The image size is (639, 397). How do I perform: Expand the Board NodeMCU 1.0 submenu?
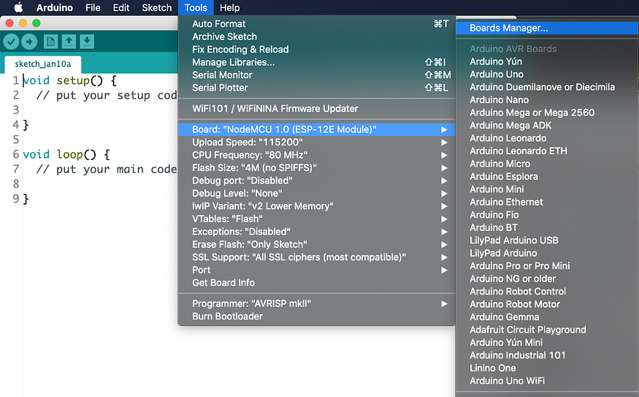[x=316, y=129]
